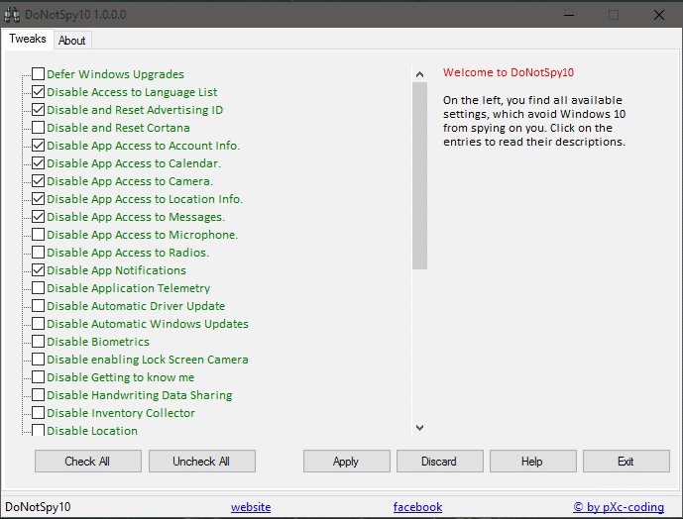The image size is (683, 519).
Task: Uncheck Disable App Access to Messages
Action: [39, 217]
